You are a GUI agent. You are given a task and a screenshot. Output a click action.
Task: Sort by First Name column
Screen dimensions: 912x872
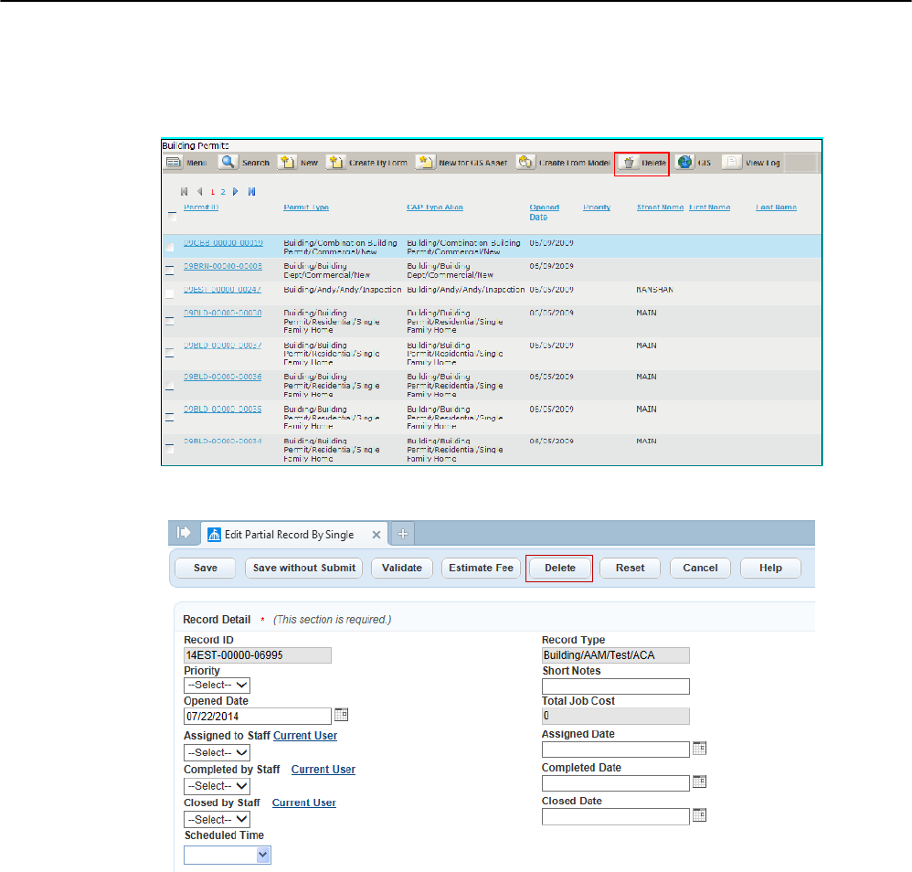click(x=710, y=207)
